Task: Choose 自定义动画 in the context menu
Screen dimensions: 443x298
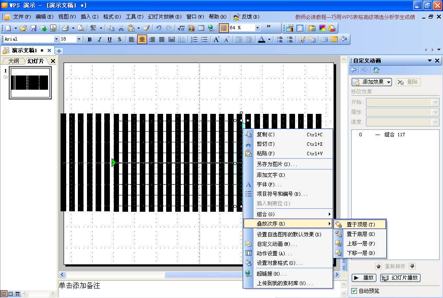Action: 276,244
